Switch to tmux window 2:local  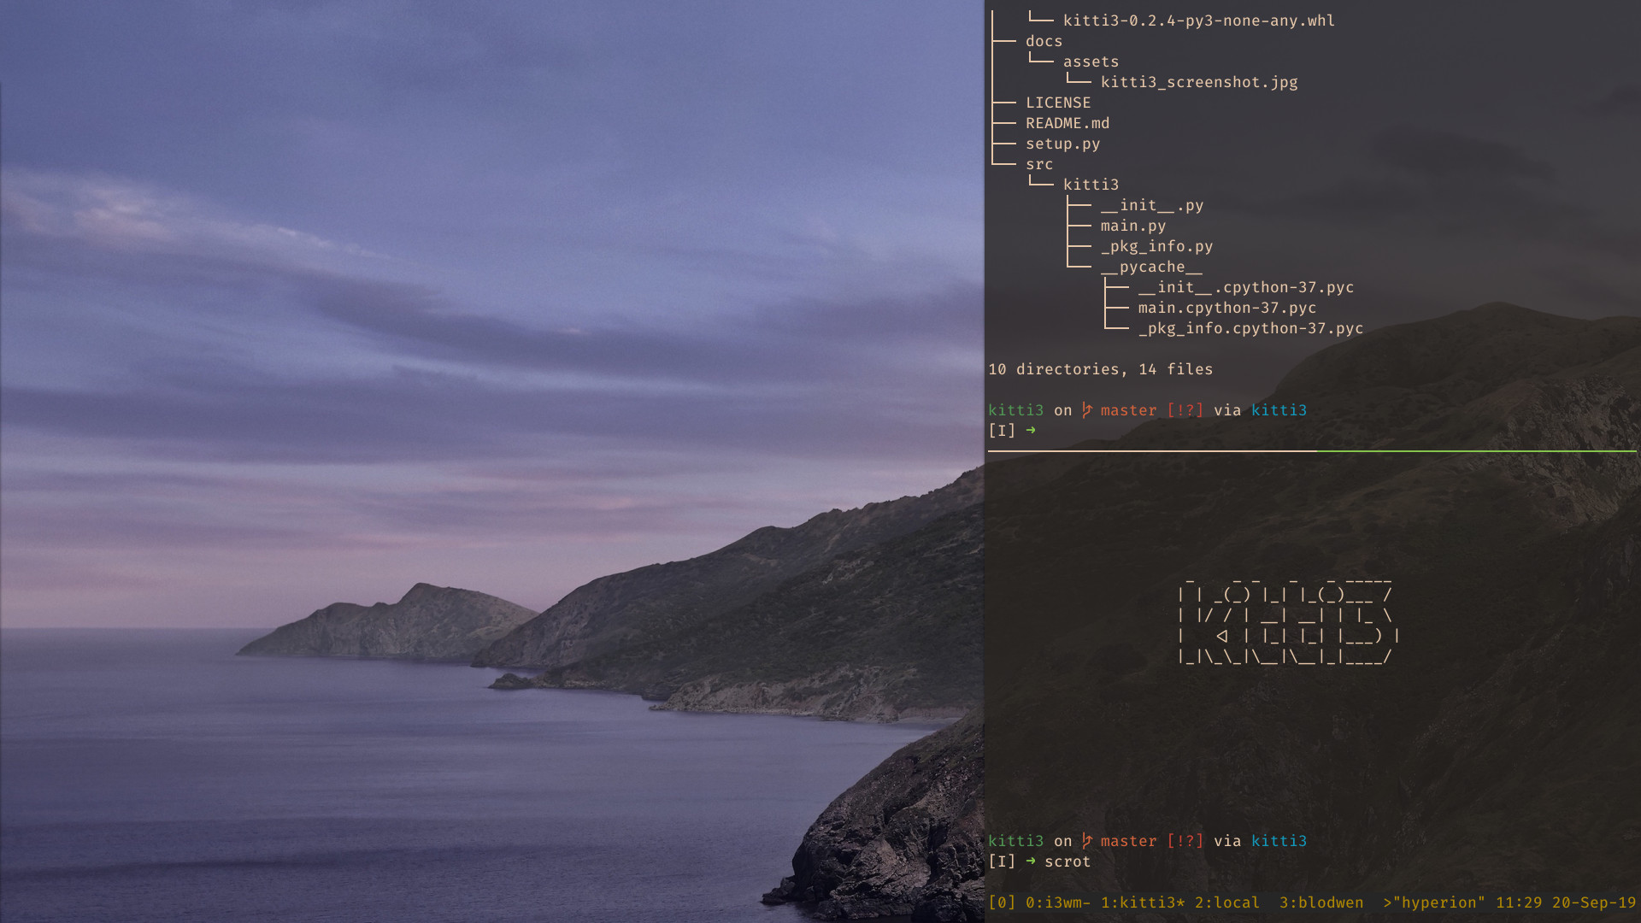coord(1226,902)
